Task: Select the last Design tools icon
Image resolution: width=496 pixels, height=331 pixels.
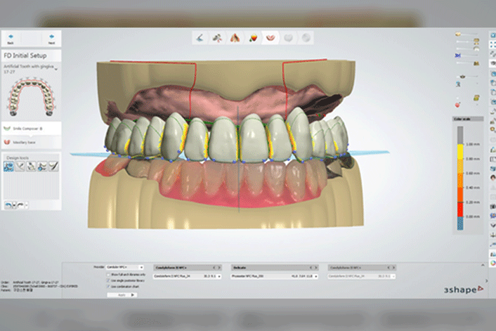Action: point(53,166)
